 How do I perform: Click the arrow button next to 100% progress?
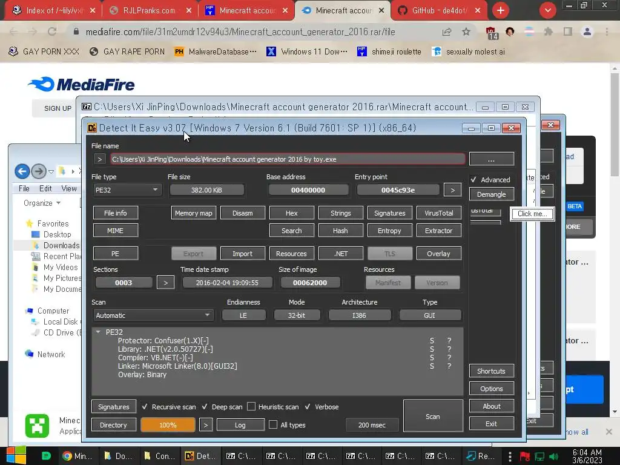coord(206,425)
